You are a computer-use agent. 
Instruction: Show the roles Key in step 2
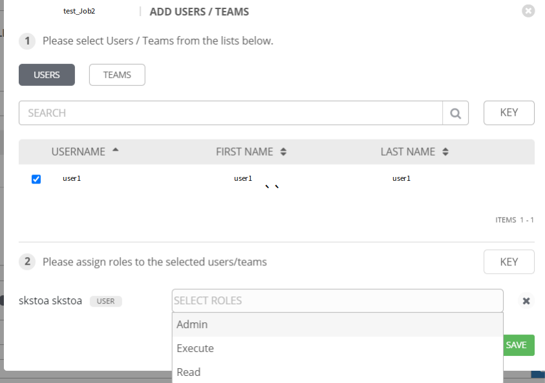coord(509,262)
